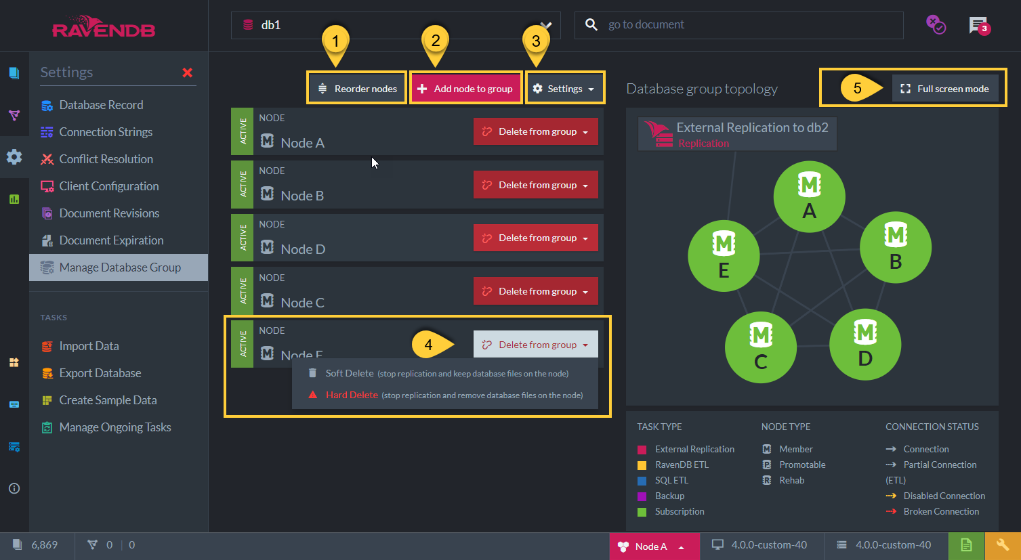1021x560 pixels.
Task: Select node D circle in topology graph
Action: click(x=865, y=344)
